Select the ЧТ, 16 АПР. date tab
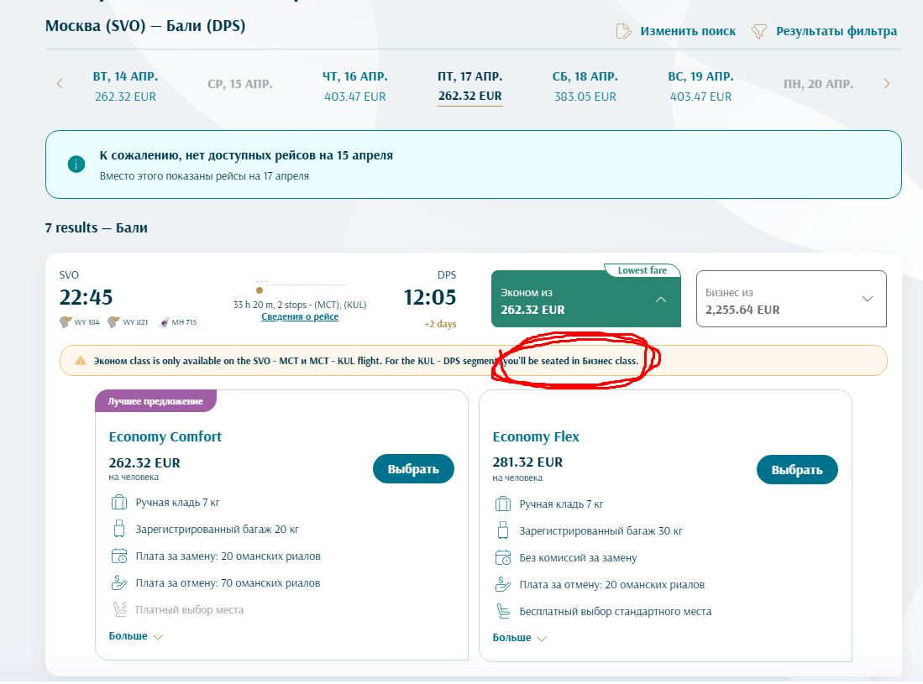The width and height of the screenshot is (923, 684). [x=355, y=86]
